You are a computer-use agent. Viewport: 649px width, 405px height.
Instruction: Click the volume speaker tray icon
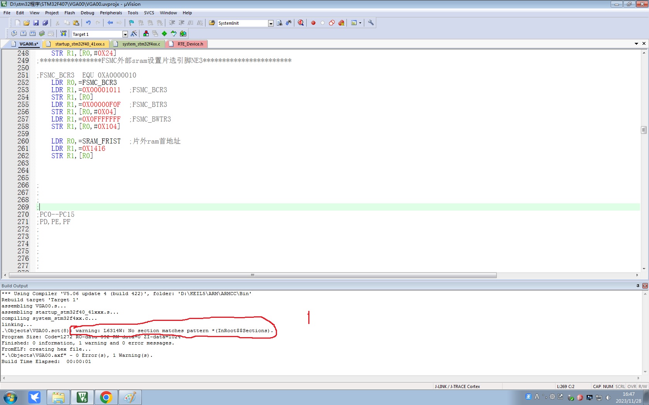(x=608, y=398)
